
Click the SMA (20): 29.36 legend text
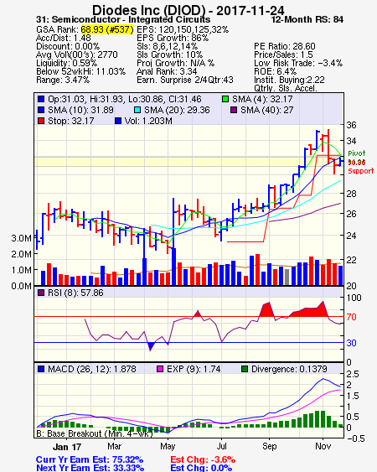177,110
